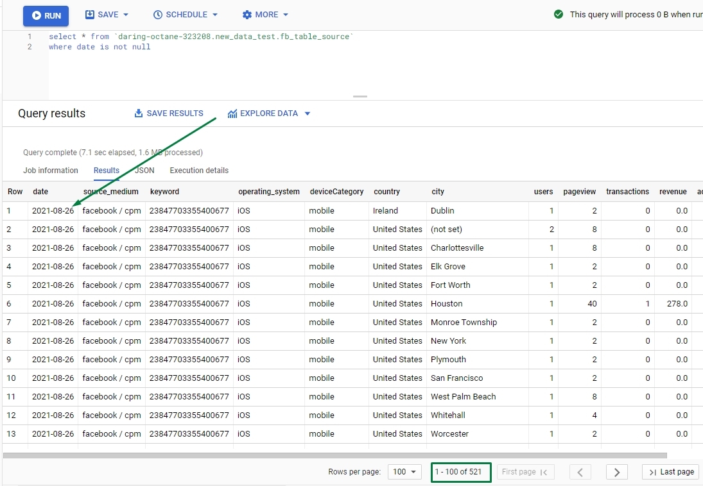703x486 pixels.
Task: Click the source_medium column header
Action: pyautogui.click(x=110, y=191)
